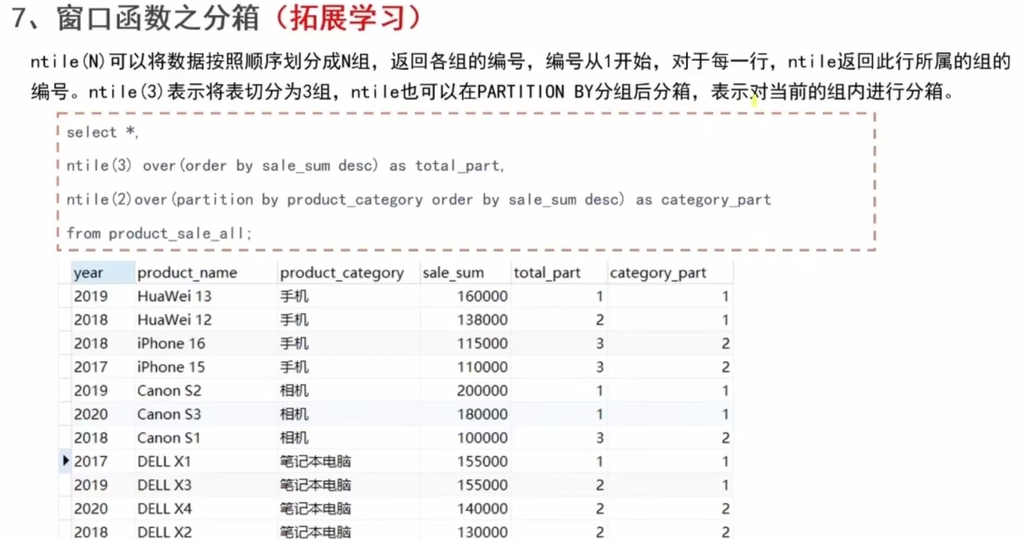Click the heading 窗口函数之分箱
This screenshot has height=540, width=1026.
tap(158, 18)
